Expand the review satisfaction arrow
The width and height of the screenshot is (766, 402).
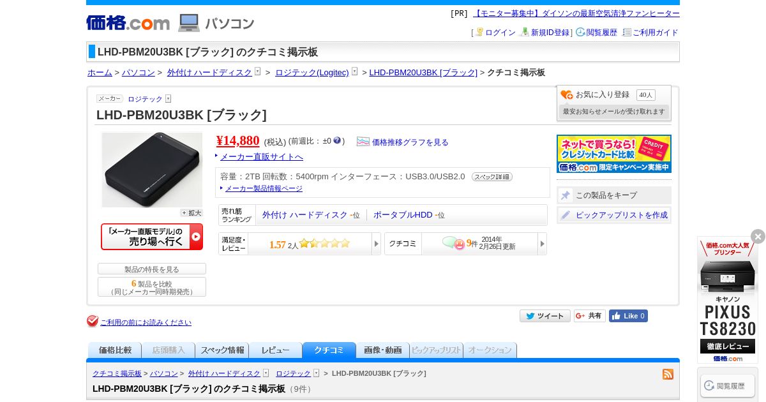[x=376, y=244]
